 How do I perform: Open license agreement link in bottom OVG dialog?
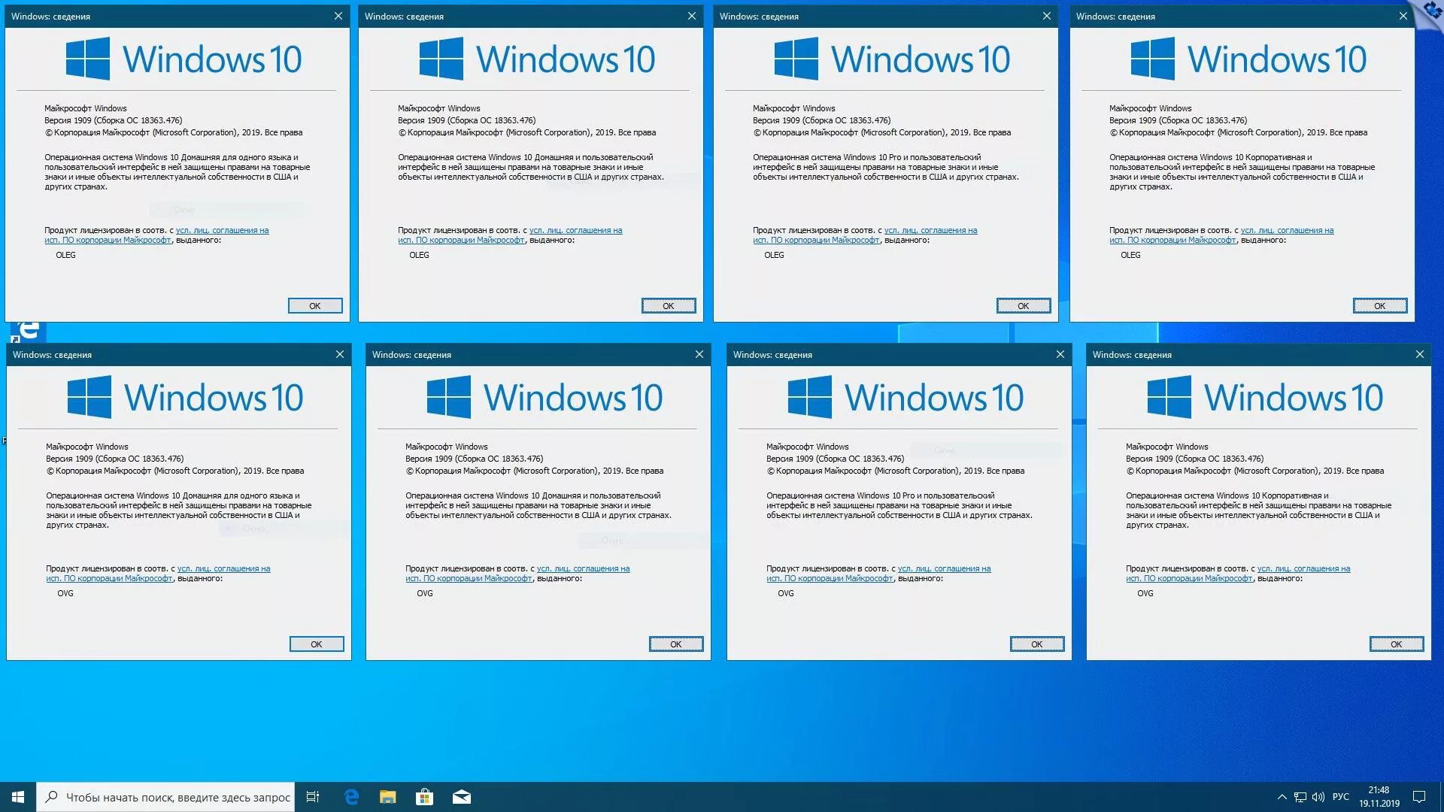pos(224,568)
